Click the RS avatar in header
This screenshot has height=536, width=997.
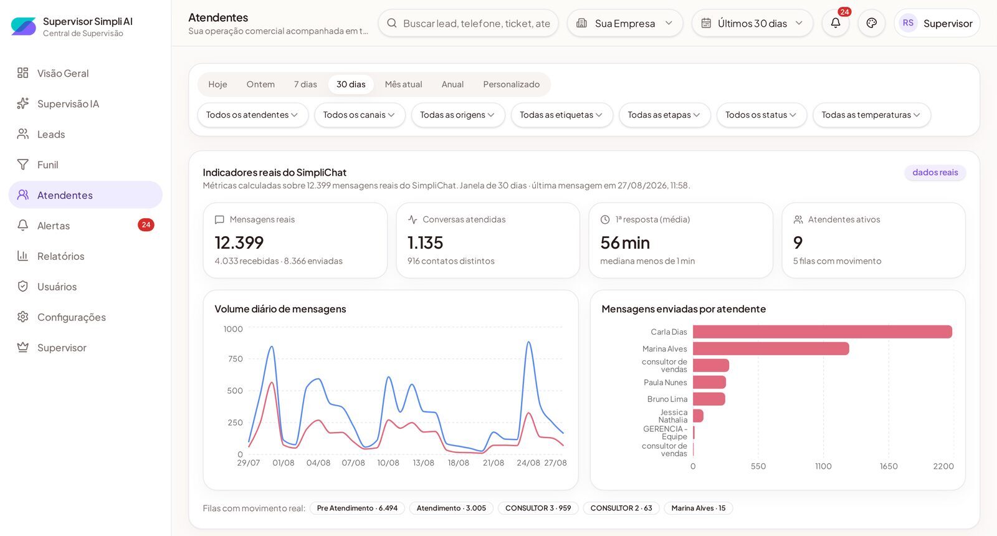pyautogui.click(x=908, y=23)
